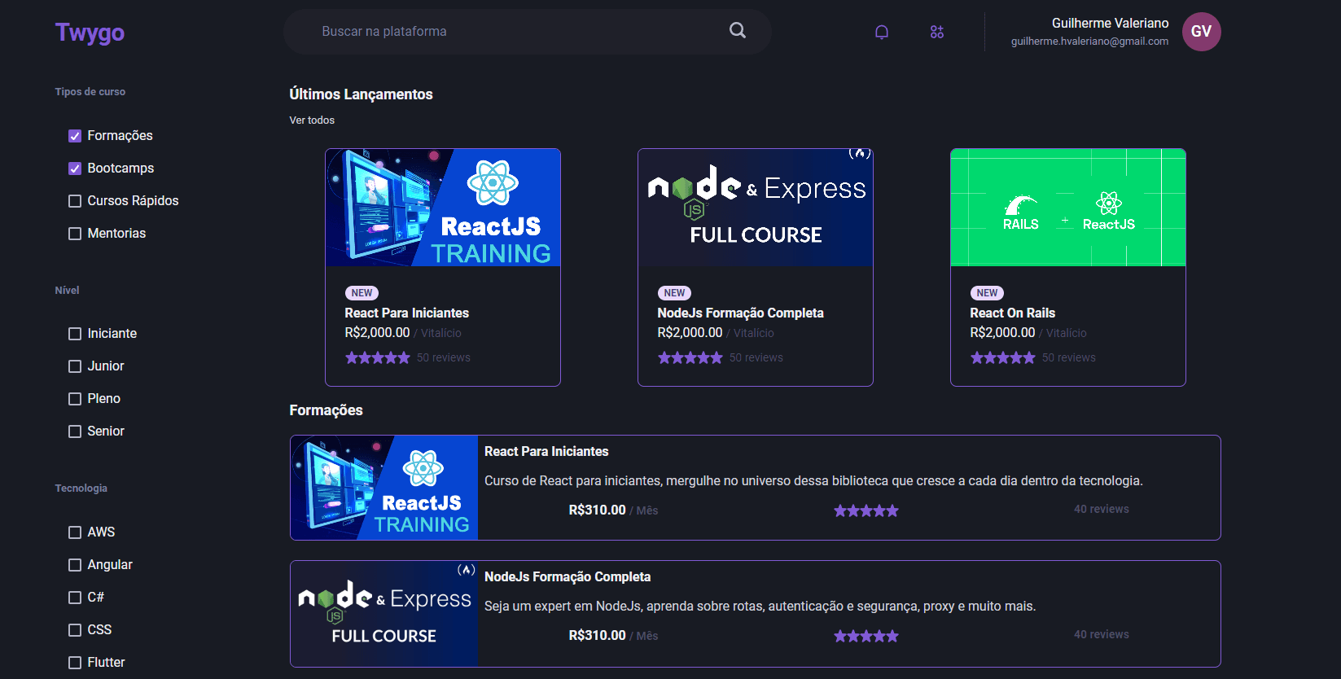Click the Últimos Lançamentos heading
Viewport: 1341px width, 679px height.
pyautogui.click(x=361, y=94)
